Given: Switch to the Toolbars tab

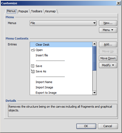Looking at the screenshot, I should tap(37, 11).
